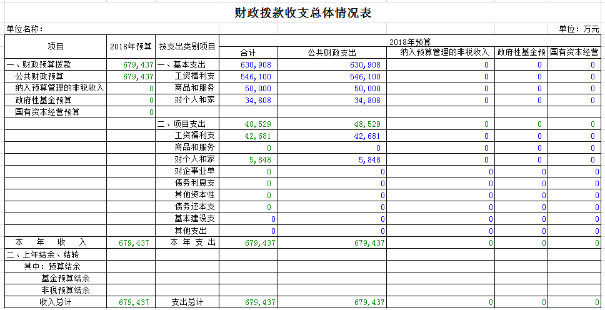This screenshot has height=310, width=605.
Task: Select the 合计 column header
Action: [248, 52]
